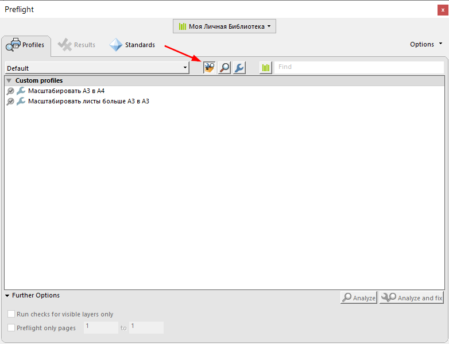
Task: Open the Default profile filter dropdown
Action: pos(97,68)
